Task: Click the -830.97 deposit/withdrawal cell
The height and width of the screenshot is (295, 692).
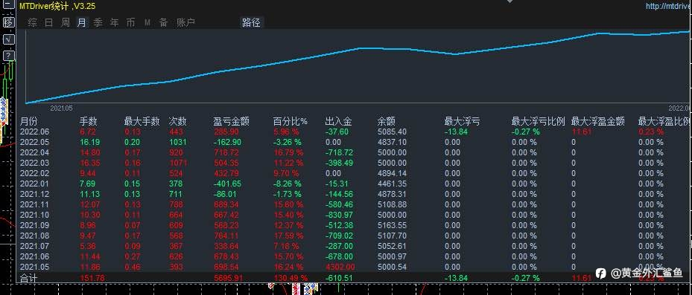Action: (x=339, y=215)
